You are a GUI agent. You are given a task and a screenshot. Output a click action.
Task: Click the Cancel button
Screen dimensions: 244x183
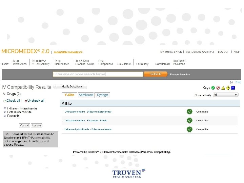click(24, 125)
